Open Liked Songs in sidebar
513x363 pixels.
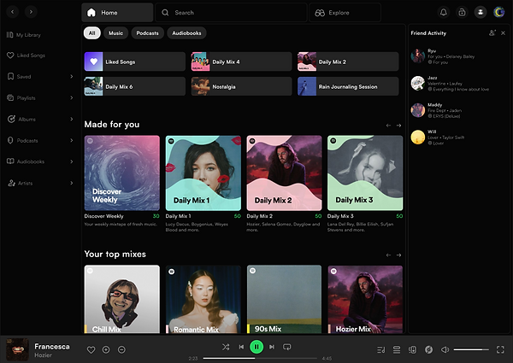[26, 56]
